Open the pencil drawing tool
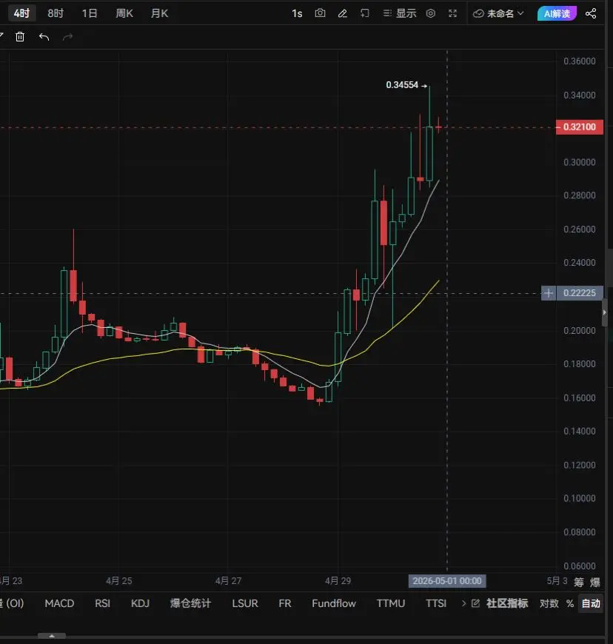The height and width of the screenshot is (644, 613). tap(342, 13)
